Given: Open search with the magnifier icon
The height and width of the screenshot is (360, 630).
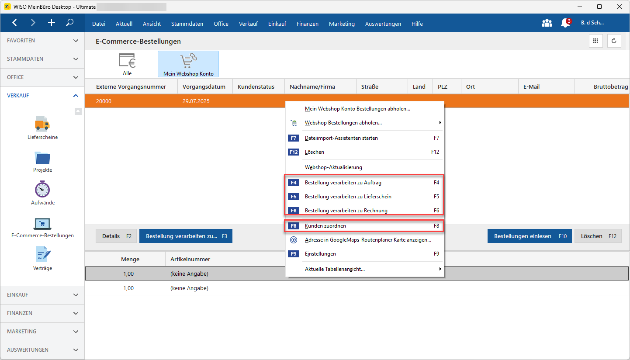Looking at the screenshot, I should click(70, 23).
